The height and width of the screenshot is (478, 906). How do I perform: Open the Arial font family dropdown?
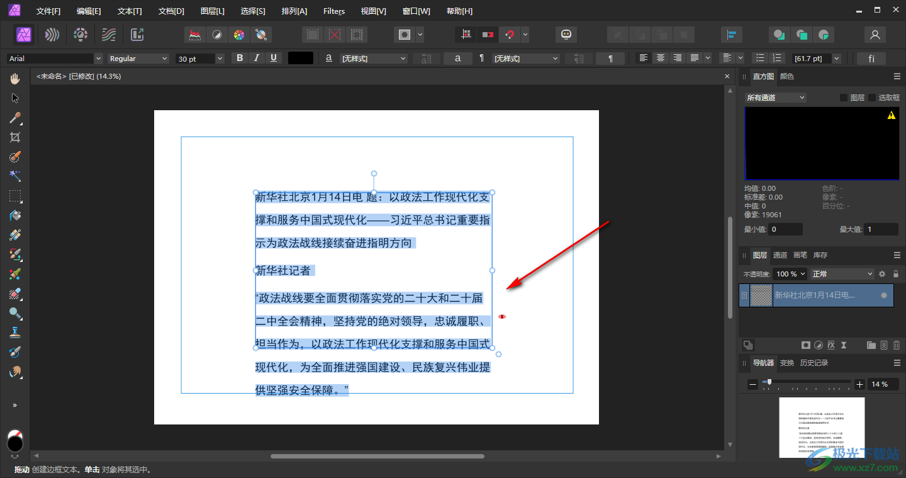click(x=54, y=59)
